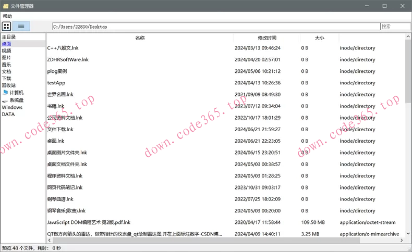Click the status bar file count text

(31, 248)
